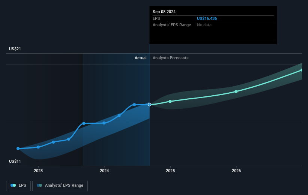Click the highlighted Sep 08 2024 EPS data point
The height and width of the screenshot is (195, 308).
click(x=149, y=105)
